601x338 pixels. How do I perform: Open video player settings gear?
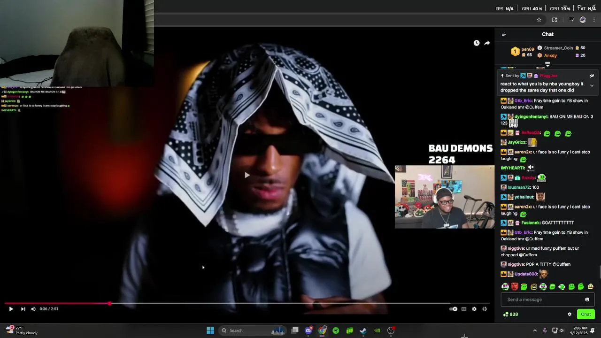pyautogui.click(x=474, y=309)
